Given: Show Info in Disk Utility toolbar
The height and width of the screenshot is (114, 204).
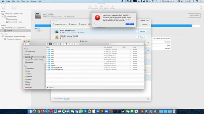Looking at the screenshot, I should [201, 7].
